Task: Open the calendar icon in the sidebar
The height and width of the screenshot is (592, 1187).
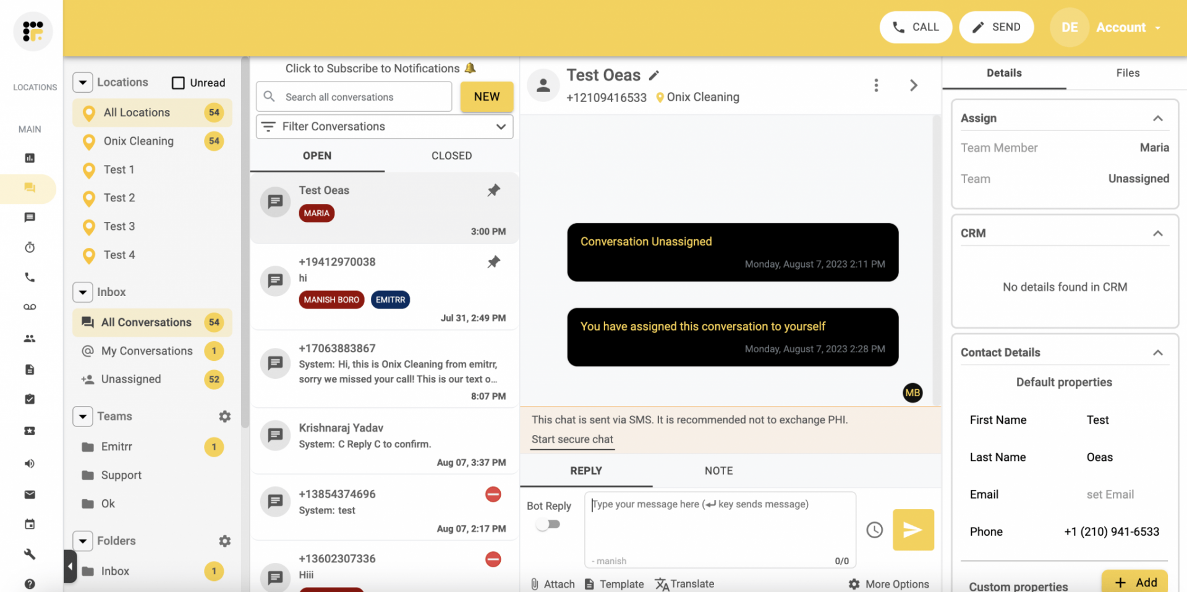Action: click(29, 524)
